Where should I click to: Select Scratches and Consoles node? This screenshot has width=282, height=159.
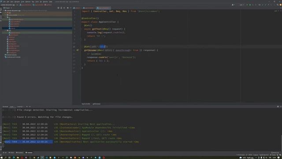tap(13, 57)
